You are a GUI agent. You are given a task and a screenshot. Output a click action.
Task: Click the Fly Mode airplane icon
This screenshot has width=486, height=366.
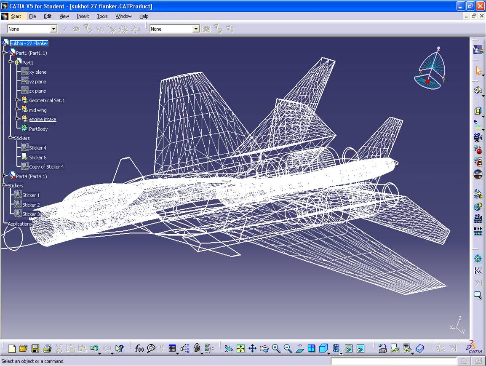pyautogui.click(x=229, y=349)
